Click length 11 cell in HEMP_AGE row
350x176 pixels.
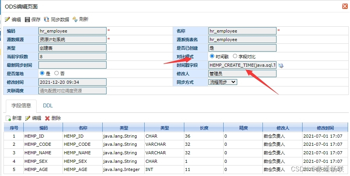[204, 169]
